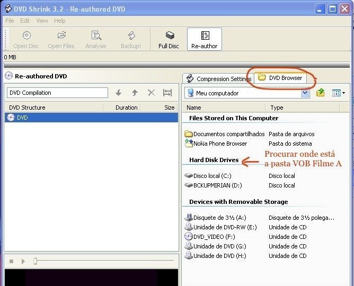Click the Analysis magnifier icon
Image resolution: width=354 pixels, height=286 pixels.
point(96,35)
